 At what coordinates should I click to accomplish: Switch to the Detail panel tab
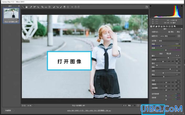[156, 26]
